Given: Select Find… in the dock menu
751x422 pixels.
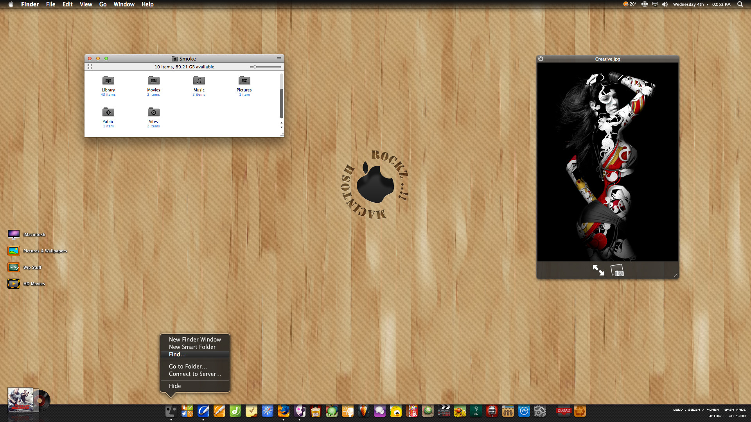Looking at the screenshot, I should click(x=195, y=354).
